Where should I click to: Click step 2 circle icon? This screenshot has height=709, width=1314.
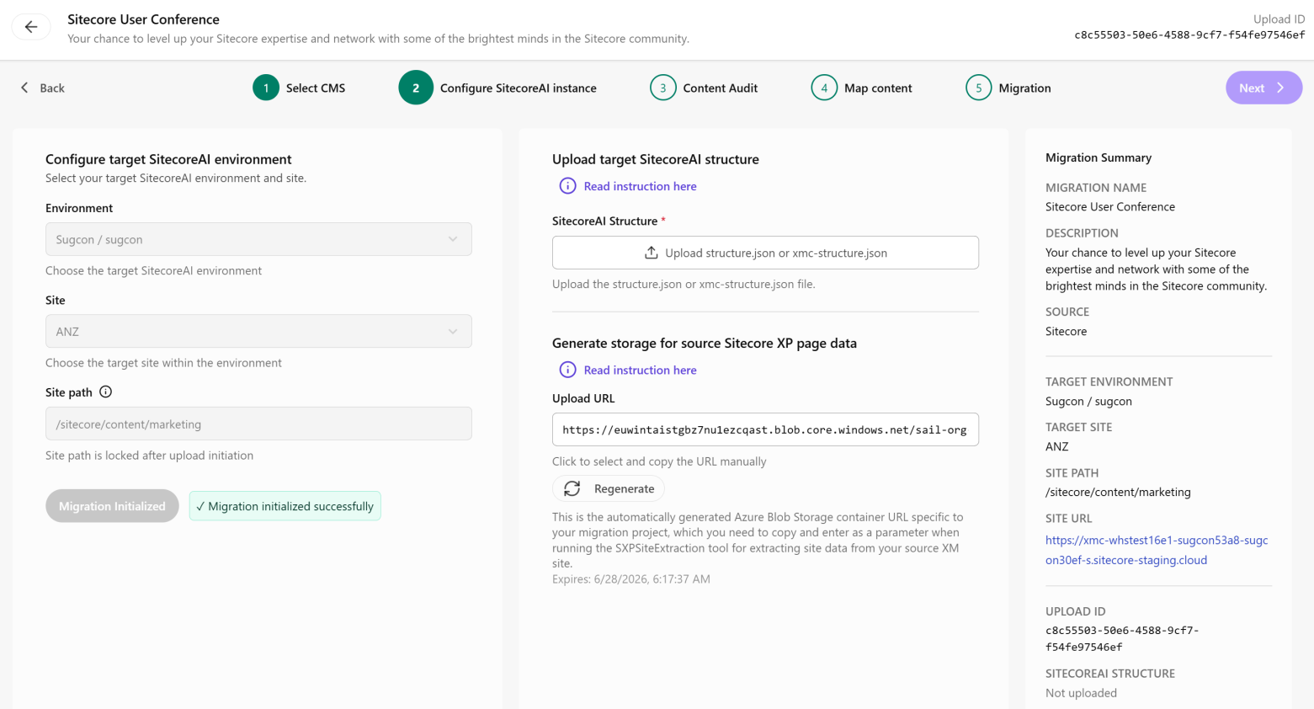point(416,88)
